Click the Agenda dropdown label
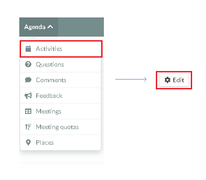Image resolution: width=206 pixels, height=180 pixels. tap(34, 27)
